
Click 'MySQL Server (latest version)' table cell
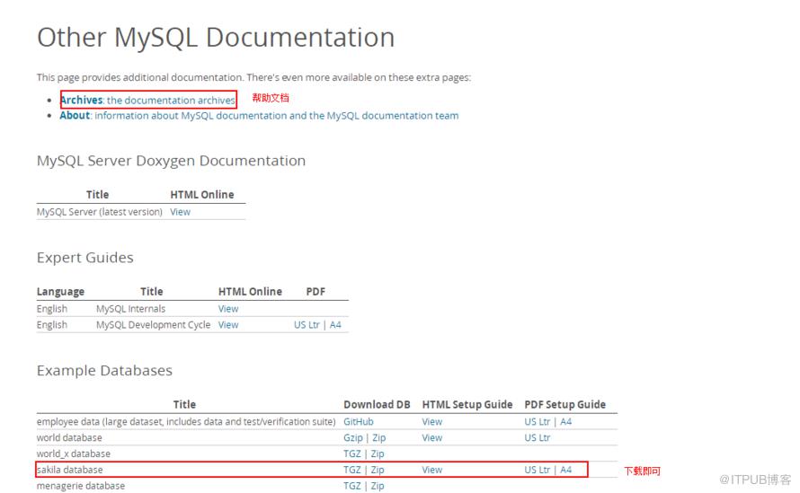pos(100,212)
